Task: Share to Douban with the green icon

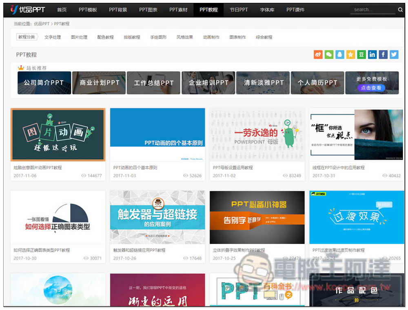Action: tap(361, 55)
